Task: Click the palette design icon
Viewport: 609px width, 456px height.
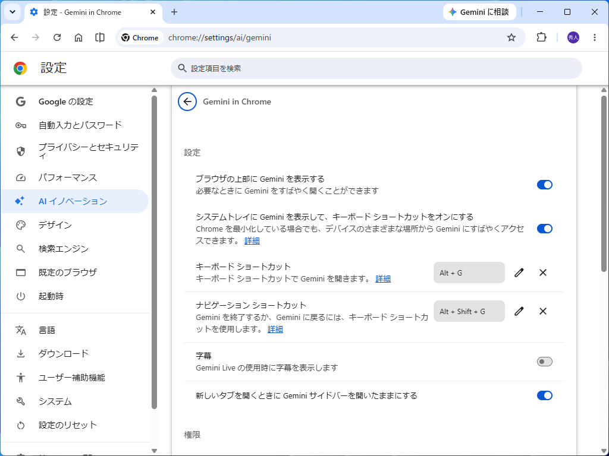Action: pos(21,225)
